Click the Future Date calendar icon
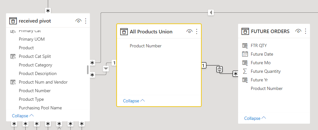This screenshot has height=130, width=318. pos(245,54)
